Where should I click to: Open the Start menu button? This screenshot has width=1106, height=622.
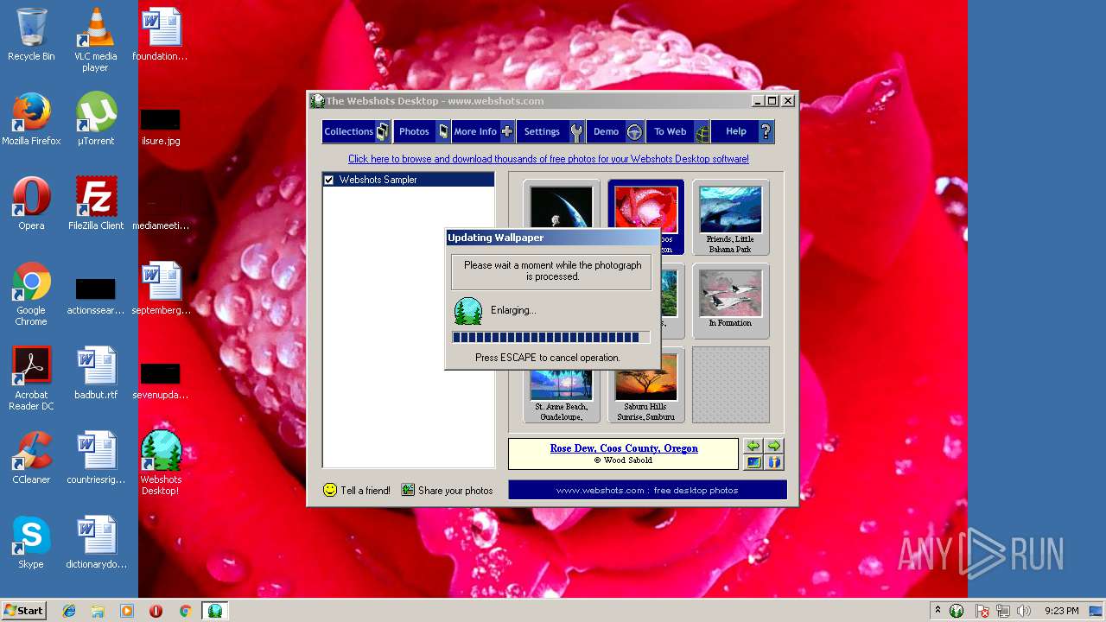23,610
